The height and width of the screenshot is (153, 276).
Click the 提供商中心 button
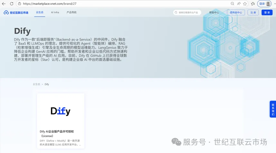coord(236,13)
